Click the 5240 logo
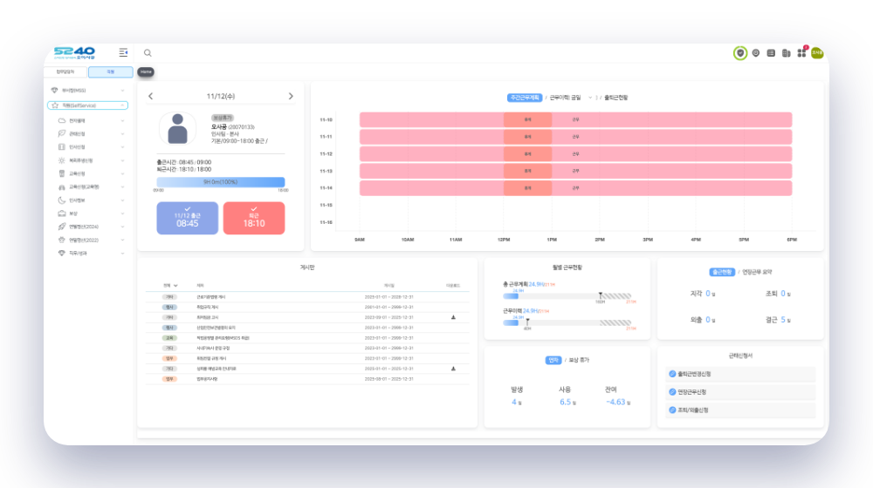Viewport: 873px width, 488px height. pyautogui.click(x=74, y=53)
